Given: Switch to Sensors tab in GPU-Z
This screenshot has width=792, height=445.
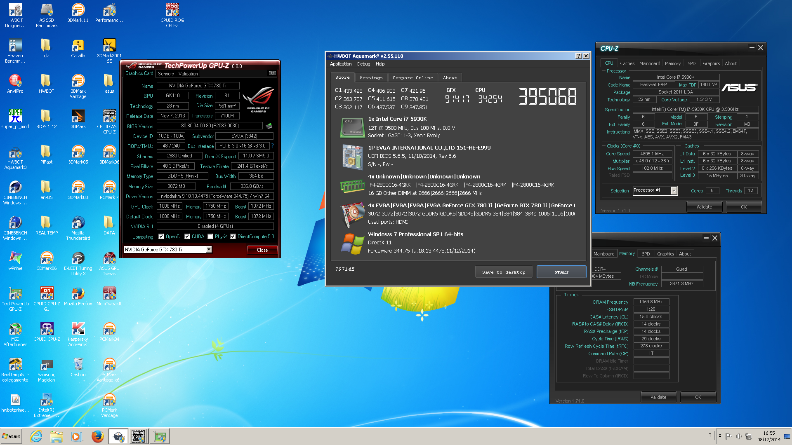Looking at the screenshot, I should (x=166, y=74).
